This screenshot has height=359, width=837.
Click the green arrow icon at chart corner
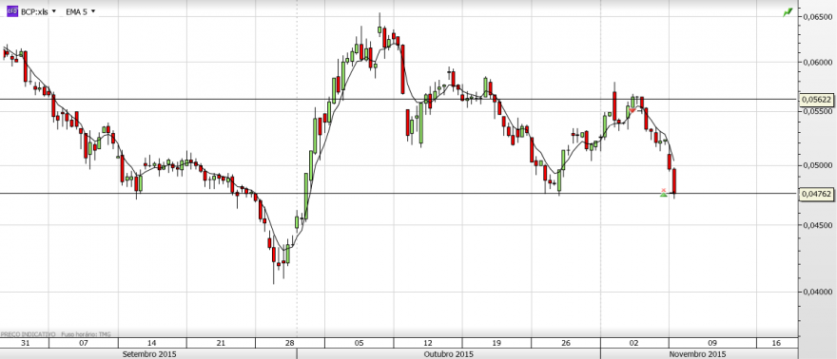[x=788, y=11]
